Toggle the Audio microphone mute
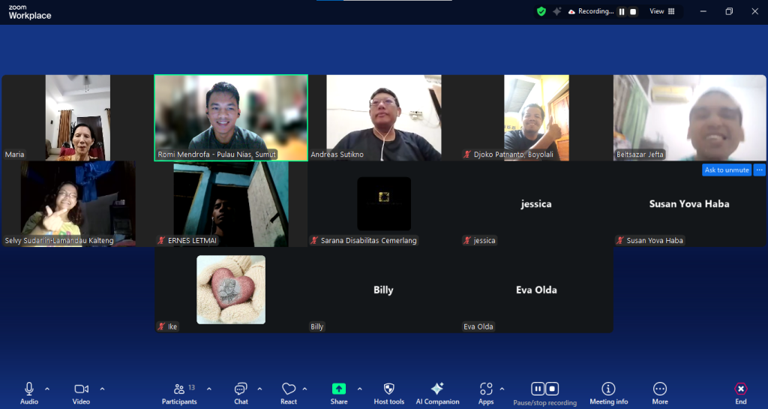This screenshot has width=768, height=409. [29, 393]
